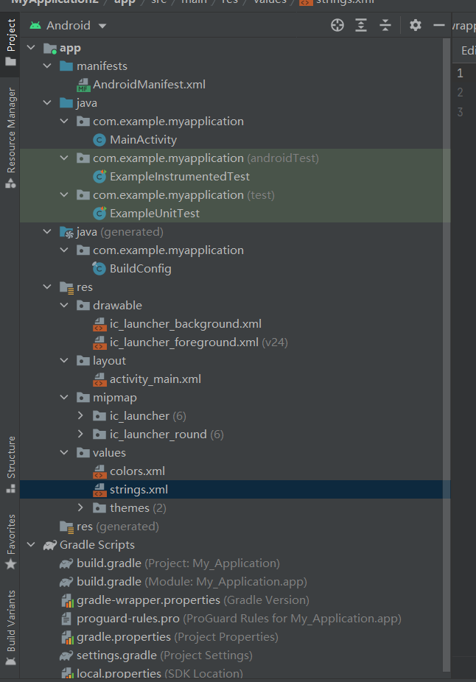
Task: Click the colors.xml file icon
Action: click(99, 471)
